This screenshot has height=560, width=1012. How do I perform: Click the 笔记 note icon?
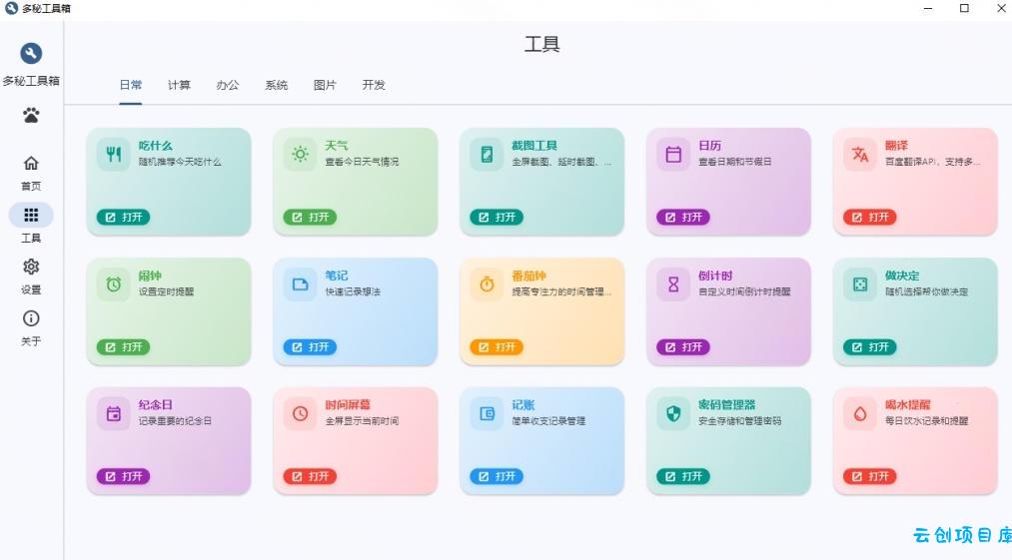point(300,284)
